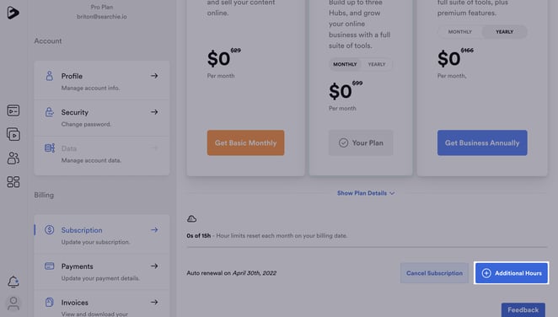Open the Invoices menu item
This screenshot has width=558, height=317.
102,304
